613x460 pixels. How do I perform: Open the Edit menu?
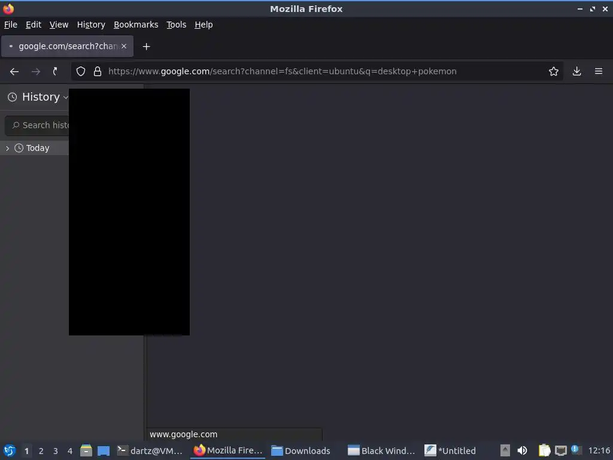pyautogui.click(x=34, y=25)
